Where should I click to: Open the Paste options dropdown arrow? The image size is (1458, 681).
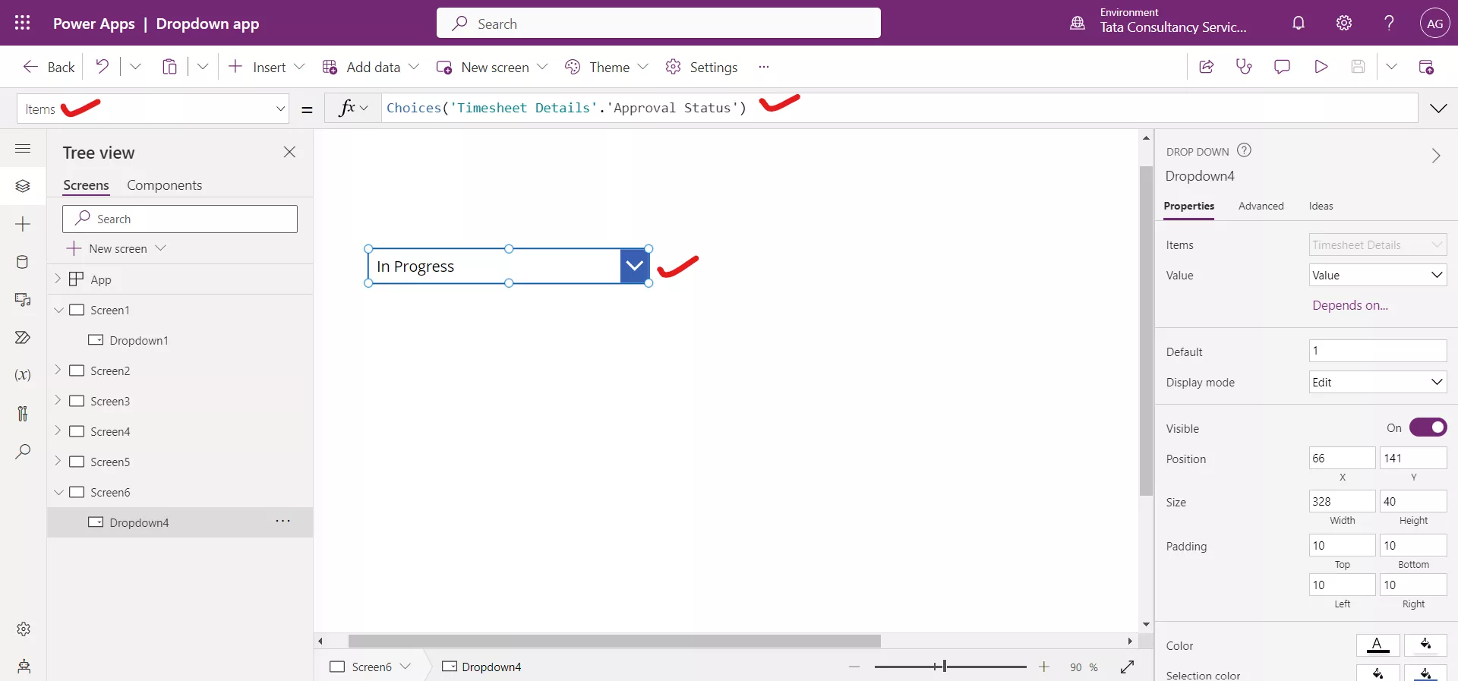pyautogui.click(x=203, y=66)
